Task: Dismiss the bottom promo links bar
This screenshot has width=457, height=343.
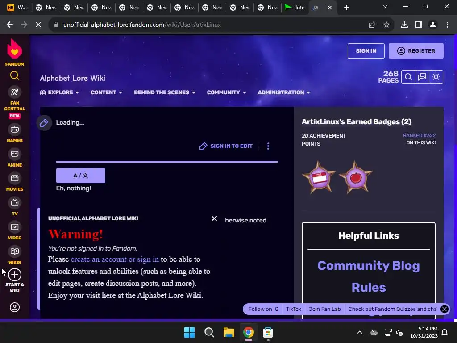Action: pos(444,309)
